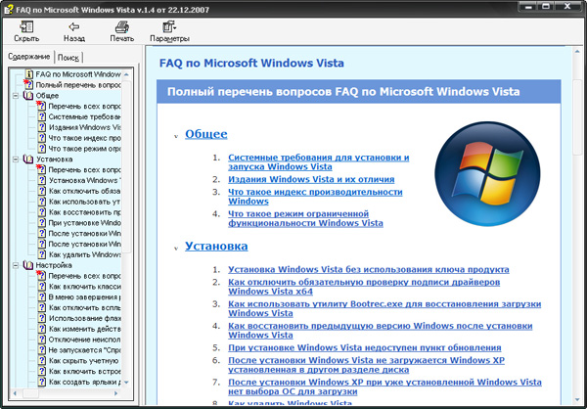Click question icon beside Как удалить Windows
The width and height of the screenshot is (587, 409).
pyautogui.click(x=42, y=254)
